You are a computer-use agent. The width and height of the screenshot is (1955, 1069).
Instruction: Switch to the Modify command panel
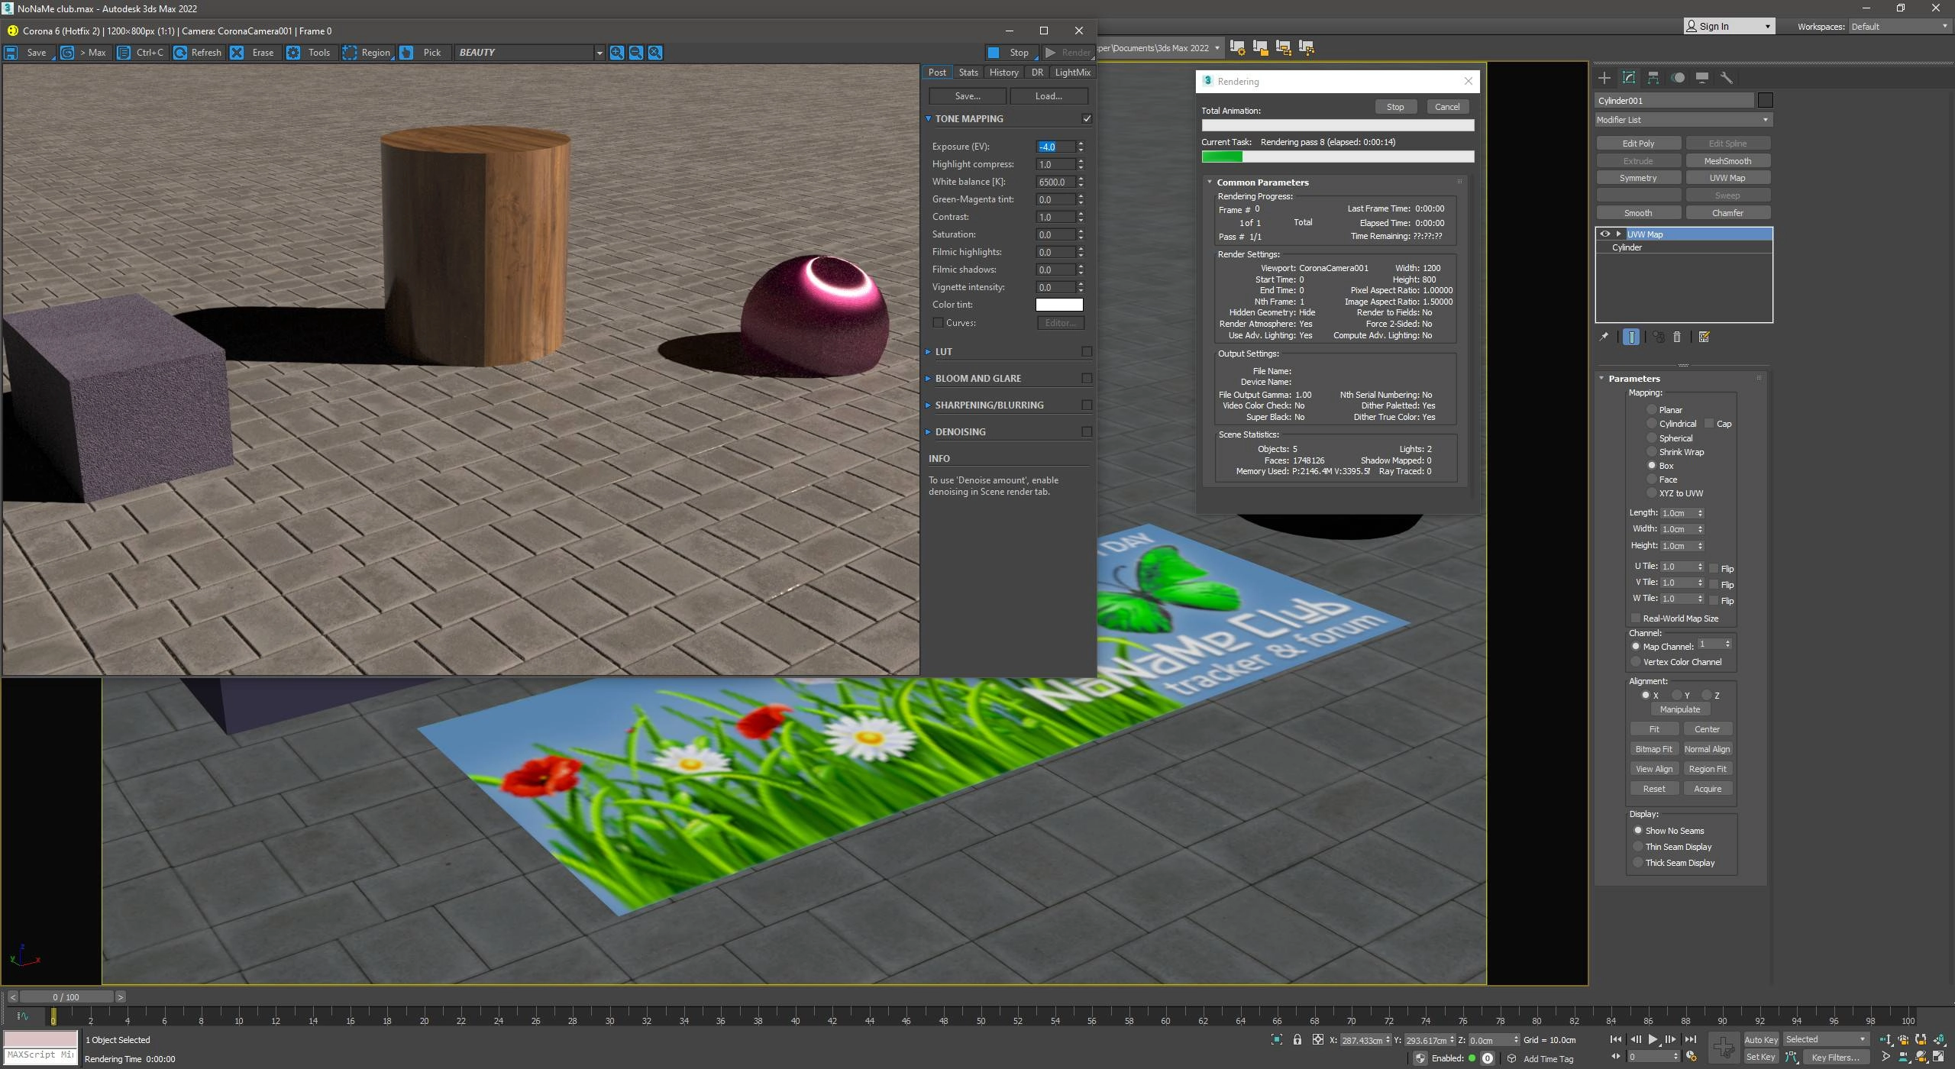(1629, 78)
